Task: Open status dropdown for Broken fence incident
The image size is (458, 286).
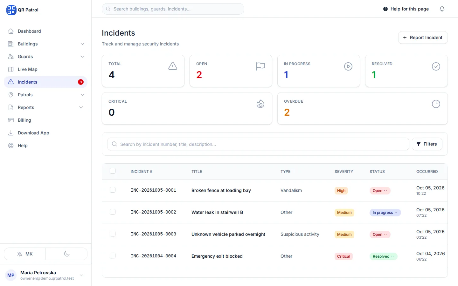Action: pos(380,191)
